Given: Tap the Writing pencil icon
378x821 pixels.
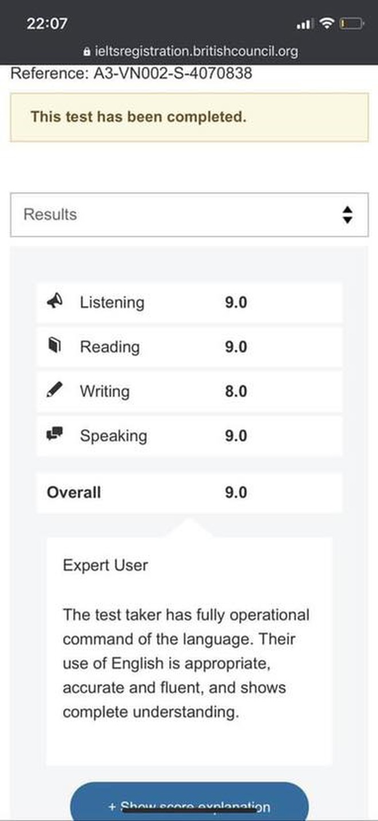Looking at the screenshot, I should (54, 391).
